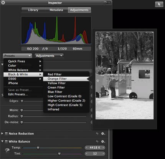Reset the Noise Reduction adjustment

point(97,134)
